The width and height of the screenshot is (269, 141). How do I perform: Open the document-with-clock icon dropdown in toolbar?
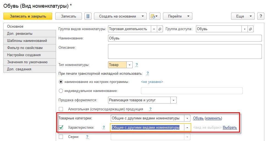(155, 16)
